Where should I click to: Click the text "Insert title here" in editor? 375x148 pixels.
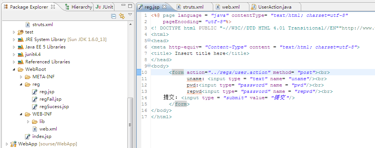[200, 53]
